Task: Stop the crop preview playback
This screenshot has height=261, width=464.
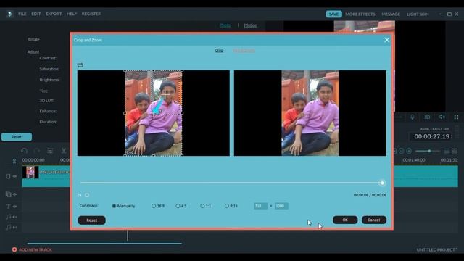Action: 87,195
